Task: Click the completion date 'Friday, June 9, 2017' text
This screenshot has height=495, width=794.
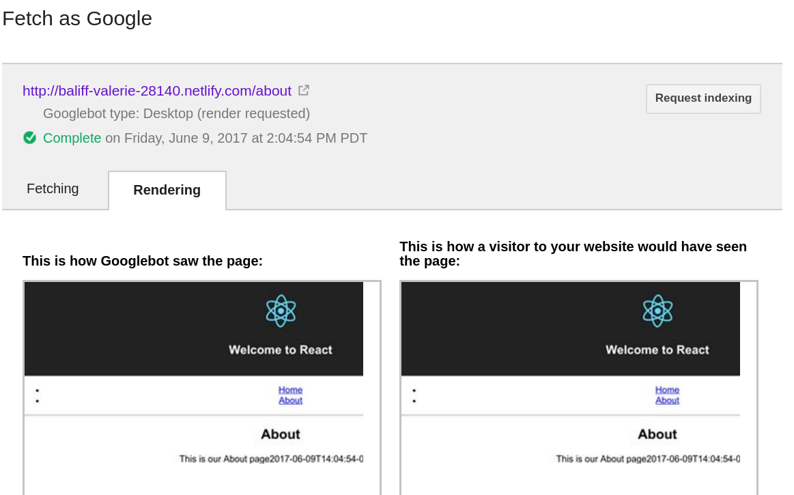Action: pyautogui.click(x=186, y=138)
